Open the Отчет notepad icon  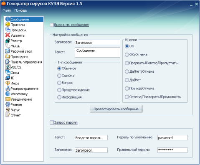[8, 115]
